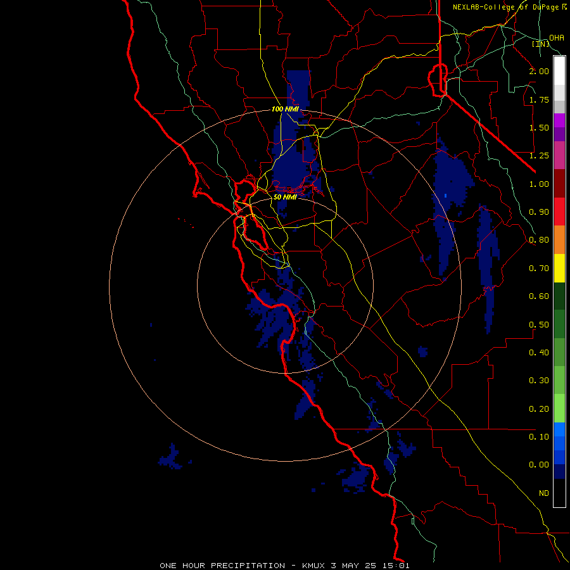Select the yellow legend swatch
This screenshot has height=570, width=570.
click(x=559, y=268)
